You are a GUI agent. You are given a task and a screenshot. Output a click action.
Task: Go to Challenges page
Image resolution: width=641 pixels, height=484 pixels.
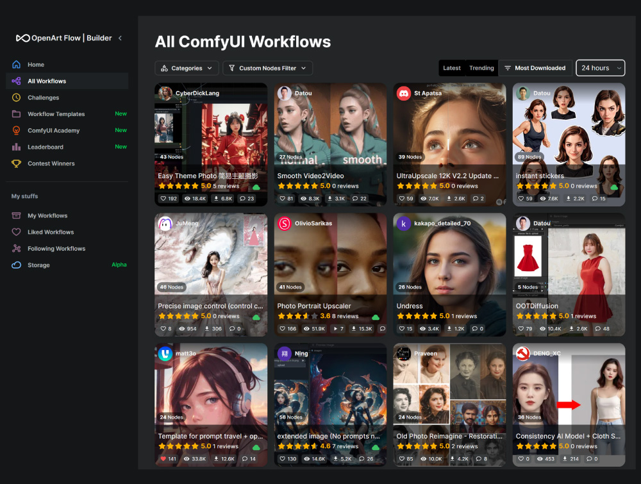click(x=44, y=97)
